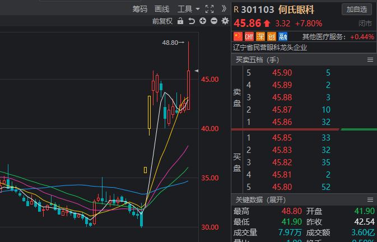Click the small yellow hollow candlestick near 35.00
377x242 pixels.
tap(145, 170)
